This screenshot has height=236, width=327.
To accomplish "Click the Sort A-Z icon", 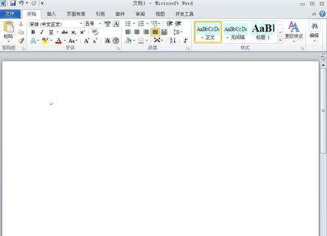I will click(173, 41).
